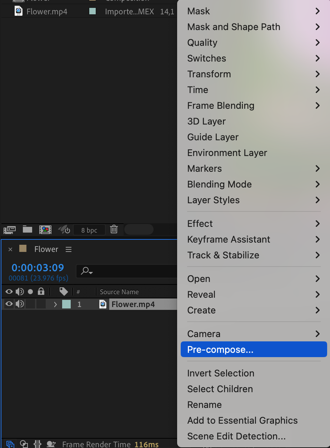The width and height of the screenshot is (330, 448).
Task: Mute audio of the Flower.mp4 layer
Action: pos(20,304)
